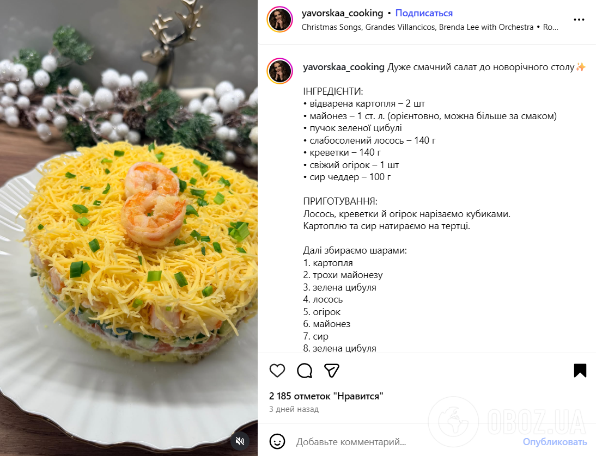
Task: View the 2 185 likes list
Action: [x=326, y=396]
